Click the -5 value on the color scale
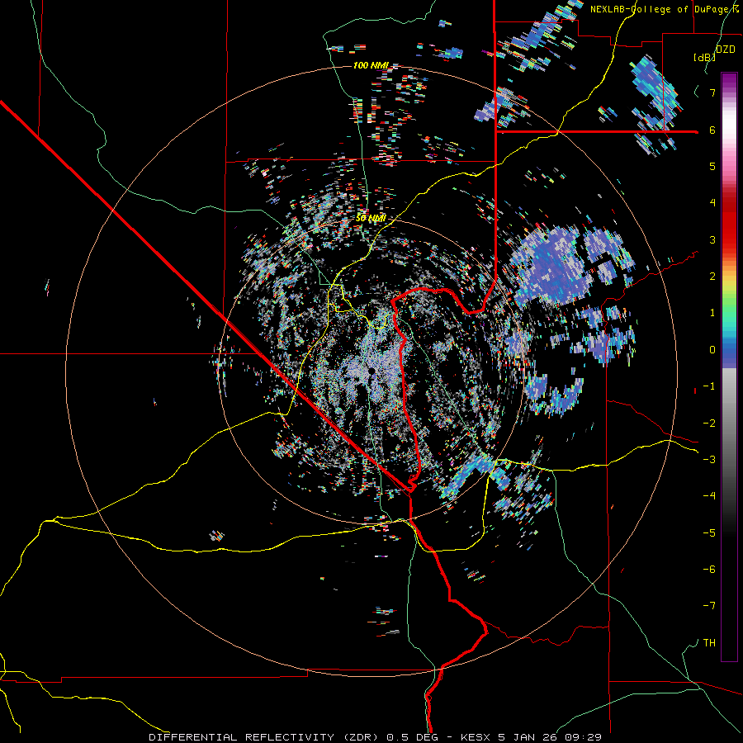Screen dimensions: 743x743 click(x=709, y=533)
